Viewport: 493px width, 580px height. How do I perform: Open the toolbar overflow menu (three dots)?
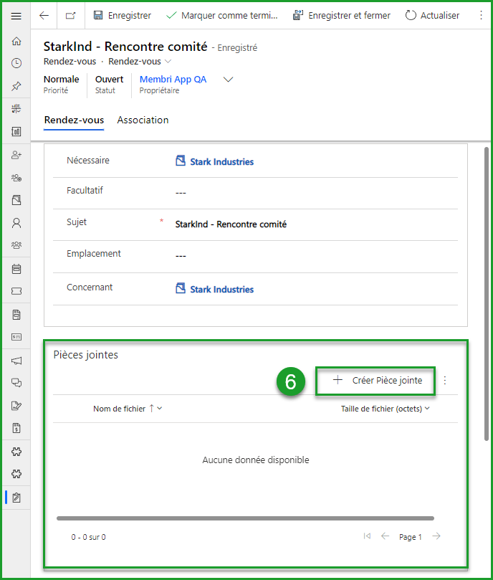pyautogui.click(x=480, y=15)
